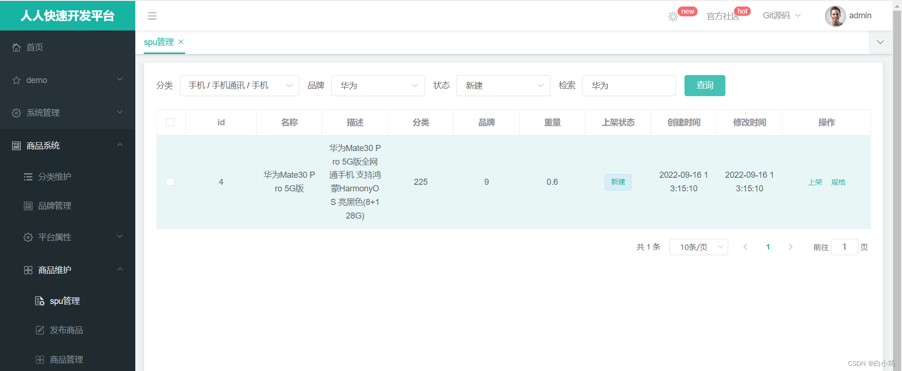Screen dimensions: 902x371
Task: Click the 上架状态 column header
Action: pyautogui.click(x=618, y=122)
